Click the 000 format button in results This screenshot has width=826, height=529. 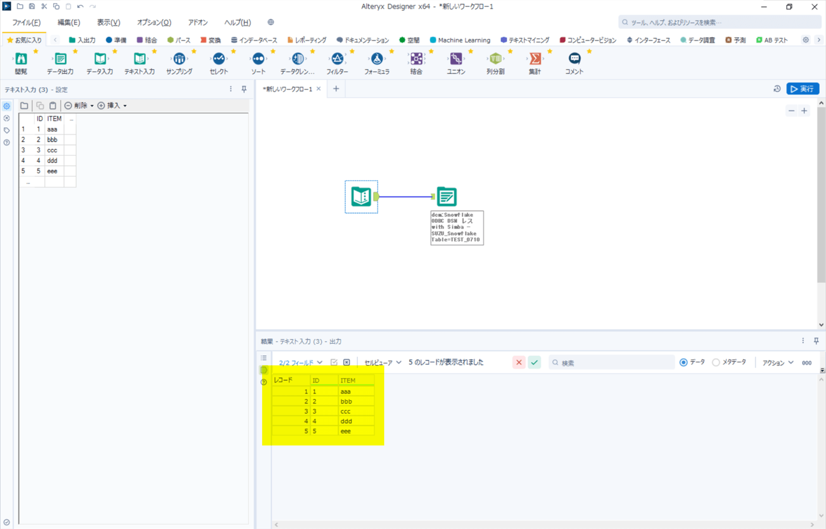[807, 363]
